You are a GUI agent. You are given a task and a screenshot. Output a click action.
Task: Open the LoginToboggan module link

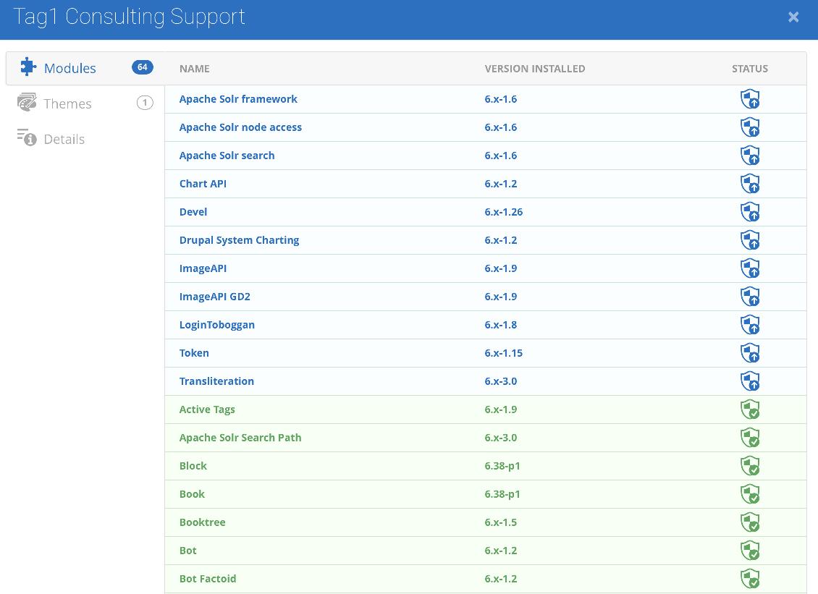coord(217,324)
